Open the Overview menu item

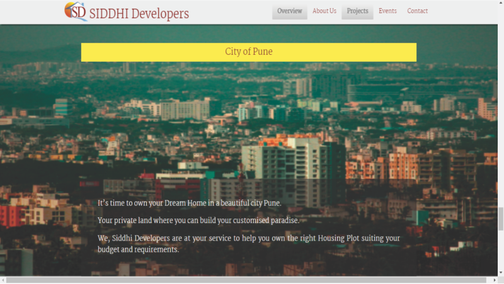click(x=290, y=11)
